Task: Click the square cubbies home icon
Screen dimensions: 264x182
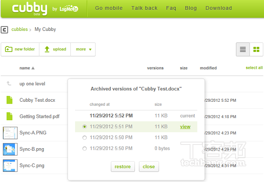Action: pos(5,30)
